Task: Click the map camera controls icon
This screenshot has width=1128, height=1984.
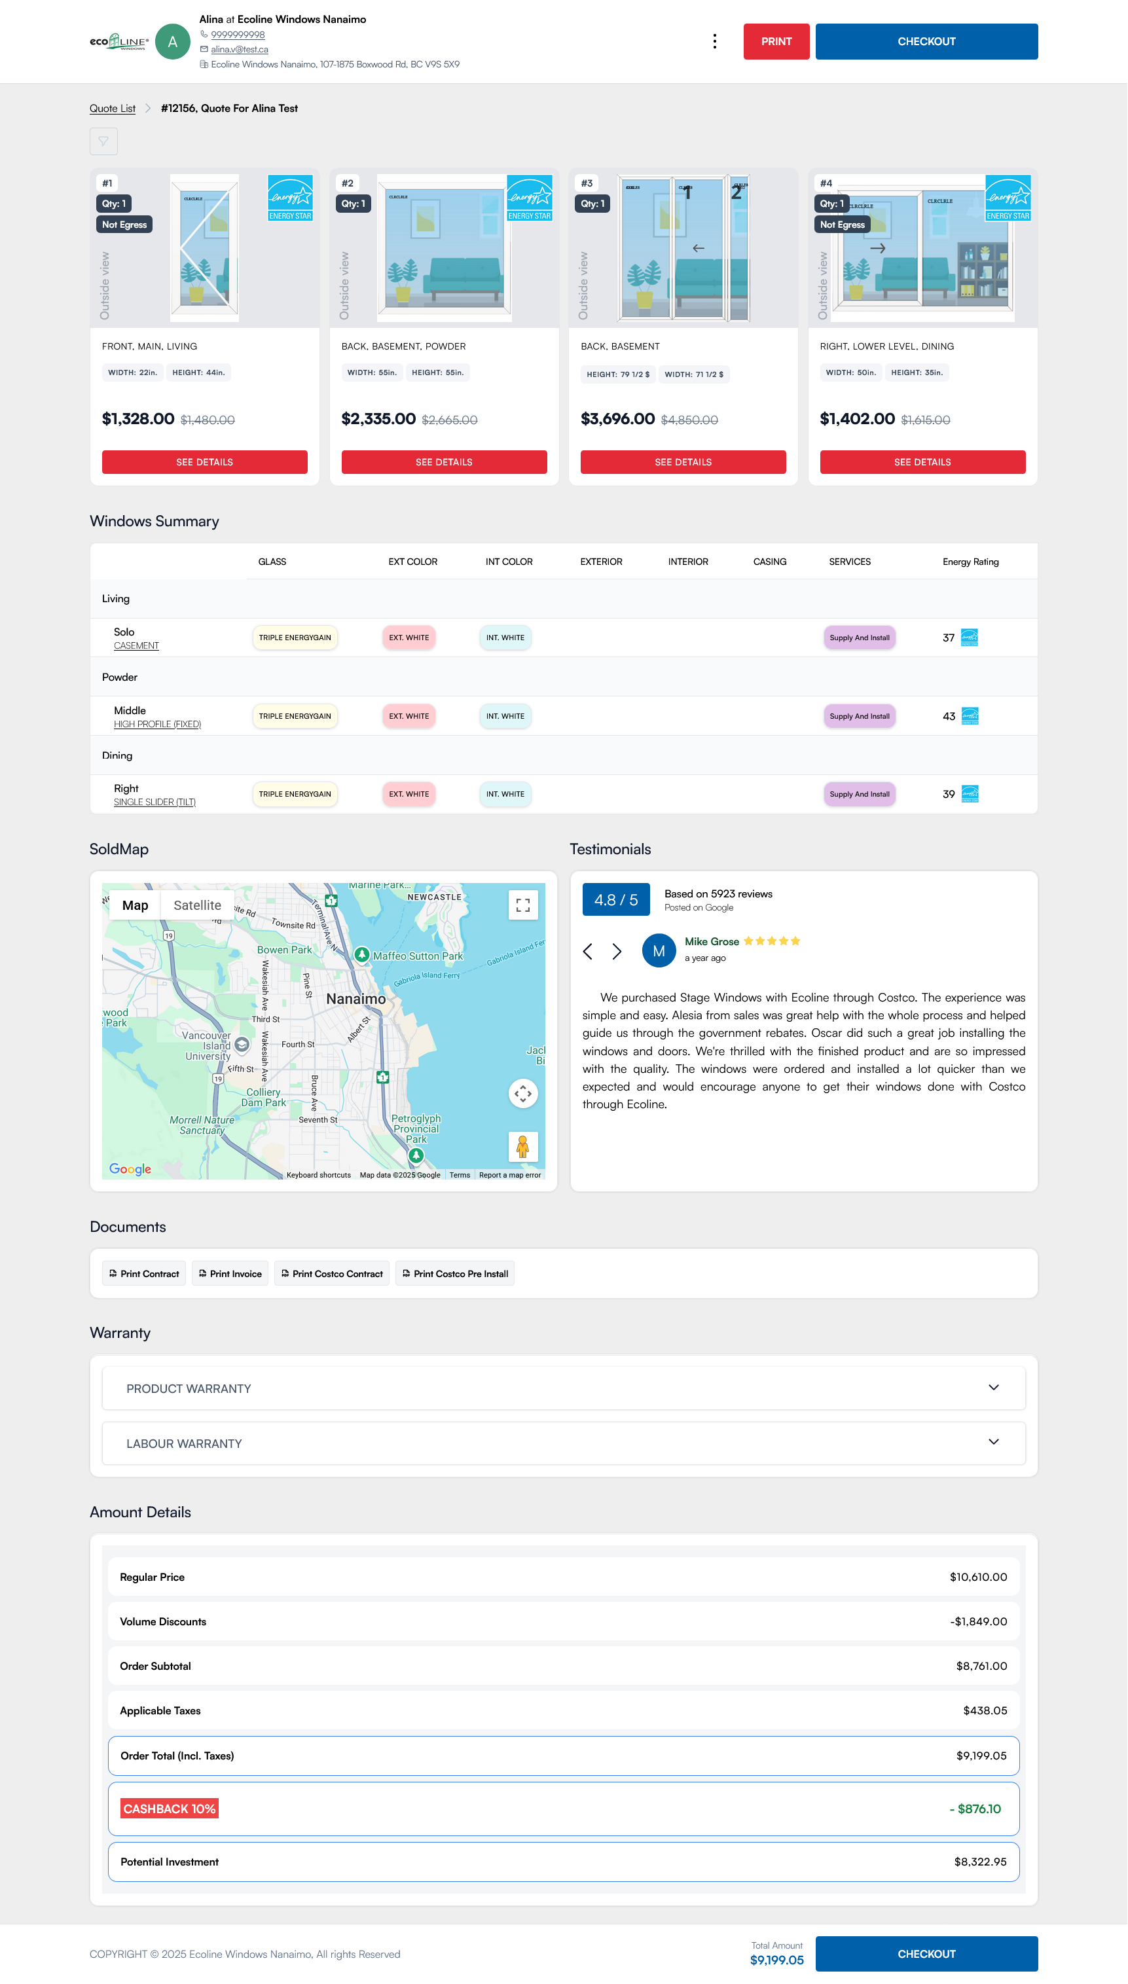Action: pos(522,1093)
